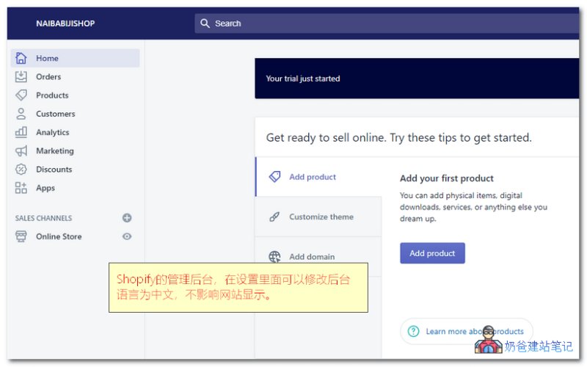Viewport: 587px width, 367px height.
Task: Click the Analytics bar chart icon
Action: coord(21,132)
